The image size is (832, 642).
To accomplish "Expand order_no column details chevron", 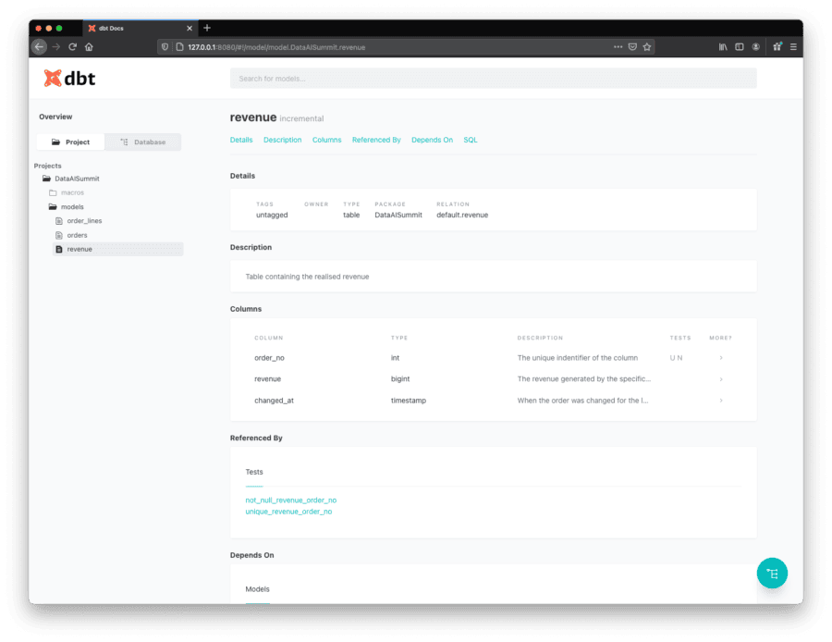I will click(x=720, y=358).
